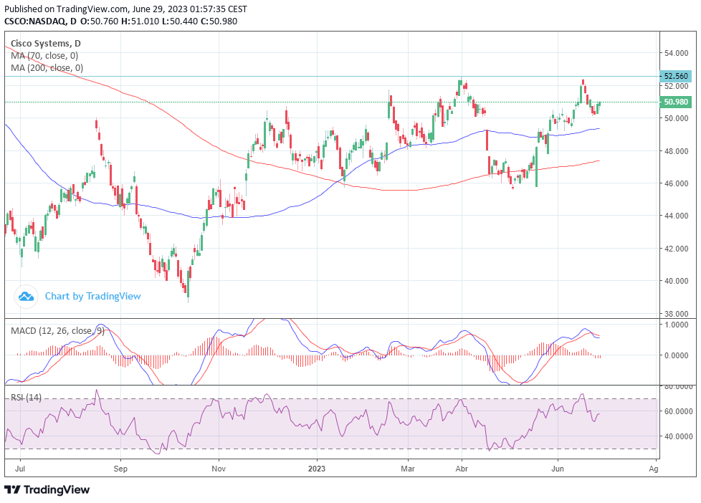This screenshot has width=701, height=503.
Task: Click the 'Nov' time axis label
Action: [219, 469]
